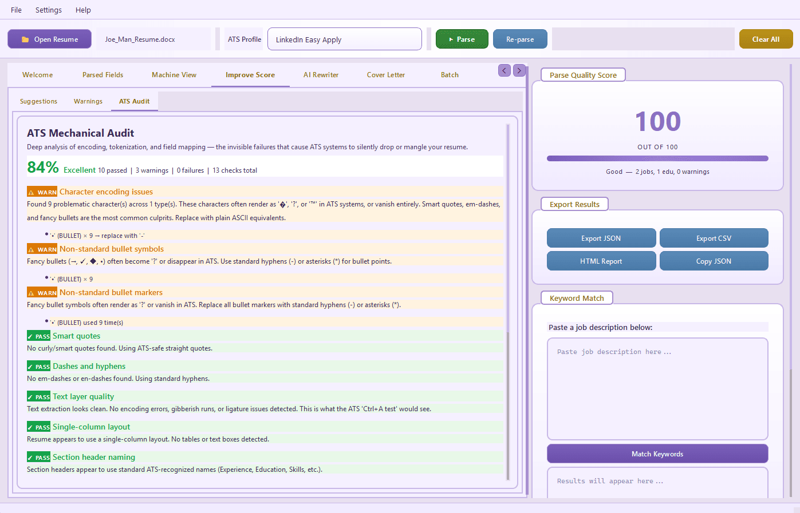Open the Settings menu

coord(49,10)
